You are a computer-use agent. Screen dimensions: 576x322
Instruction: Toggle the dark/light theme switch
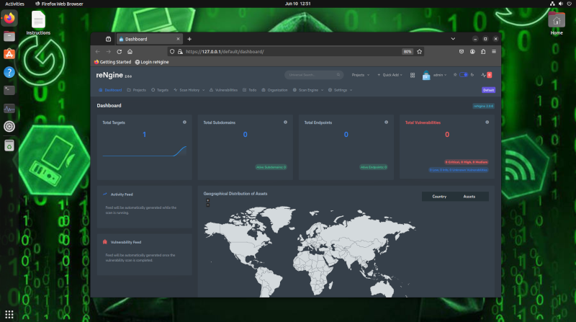[464, 75]
